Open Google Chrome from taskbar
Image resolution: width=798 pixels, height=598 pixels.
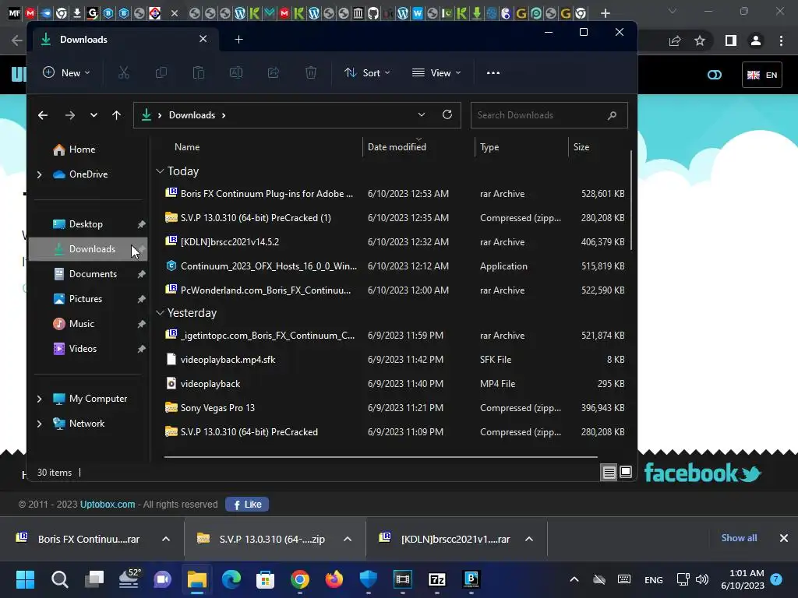tap(300, 579)
